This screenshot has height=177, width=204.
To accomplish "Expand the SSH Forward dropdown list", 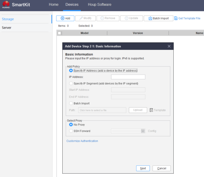I will 143,131.
